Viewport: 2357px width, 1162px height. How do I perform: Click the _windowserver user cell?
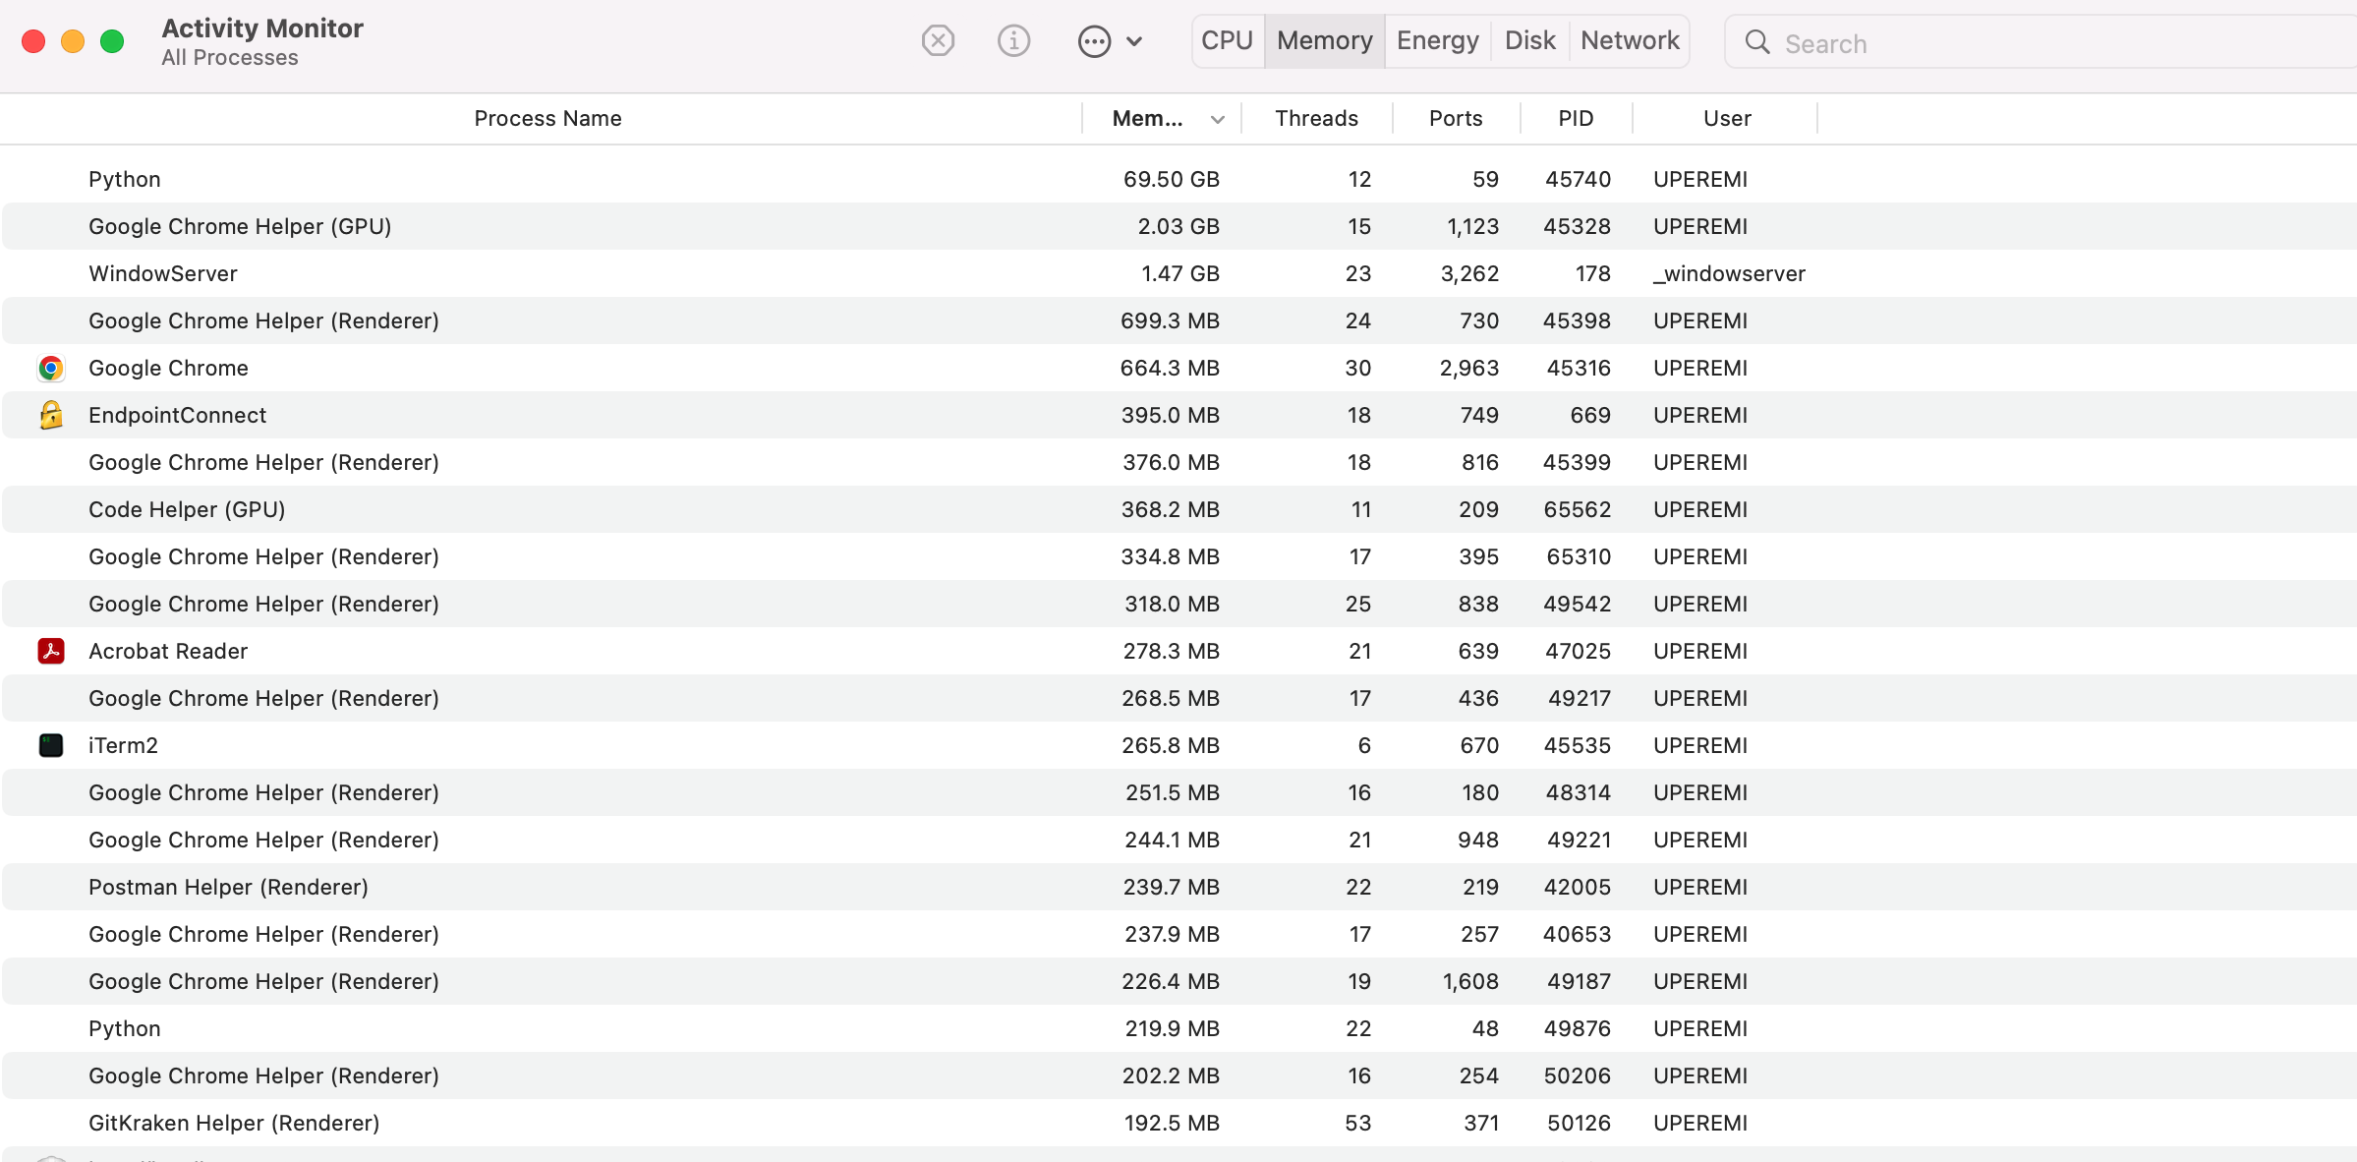(x=1729, y=274)
